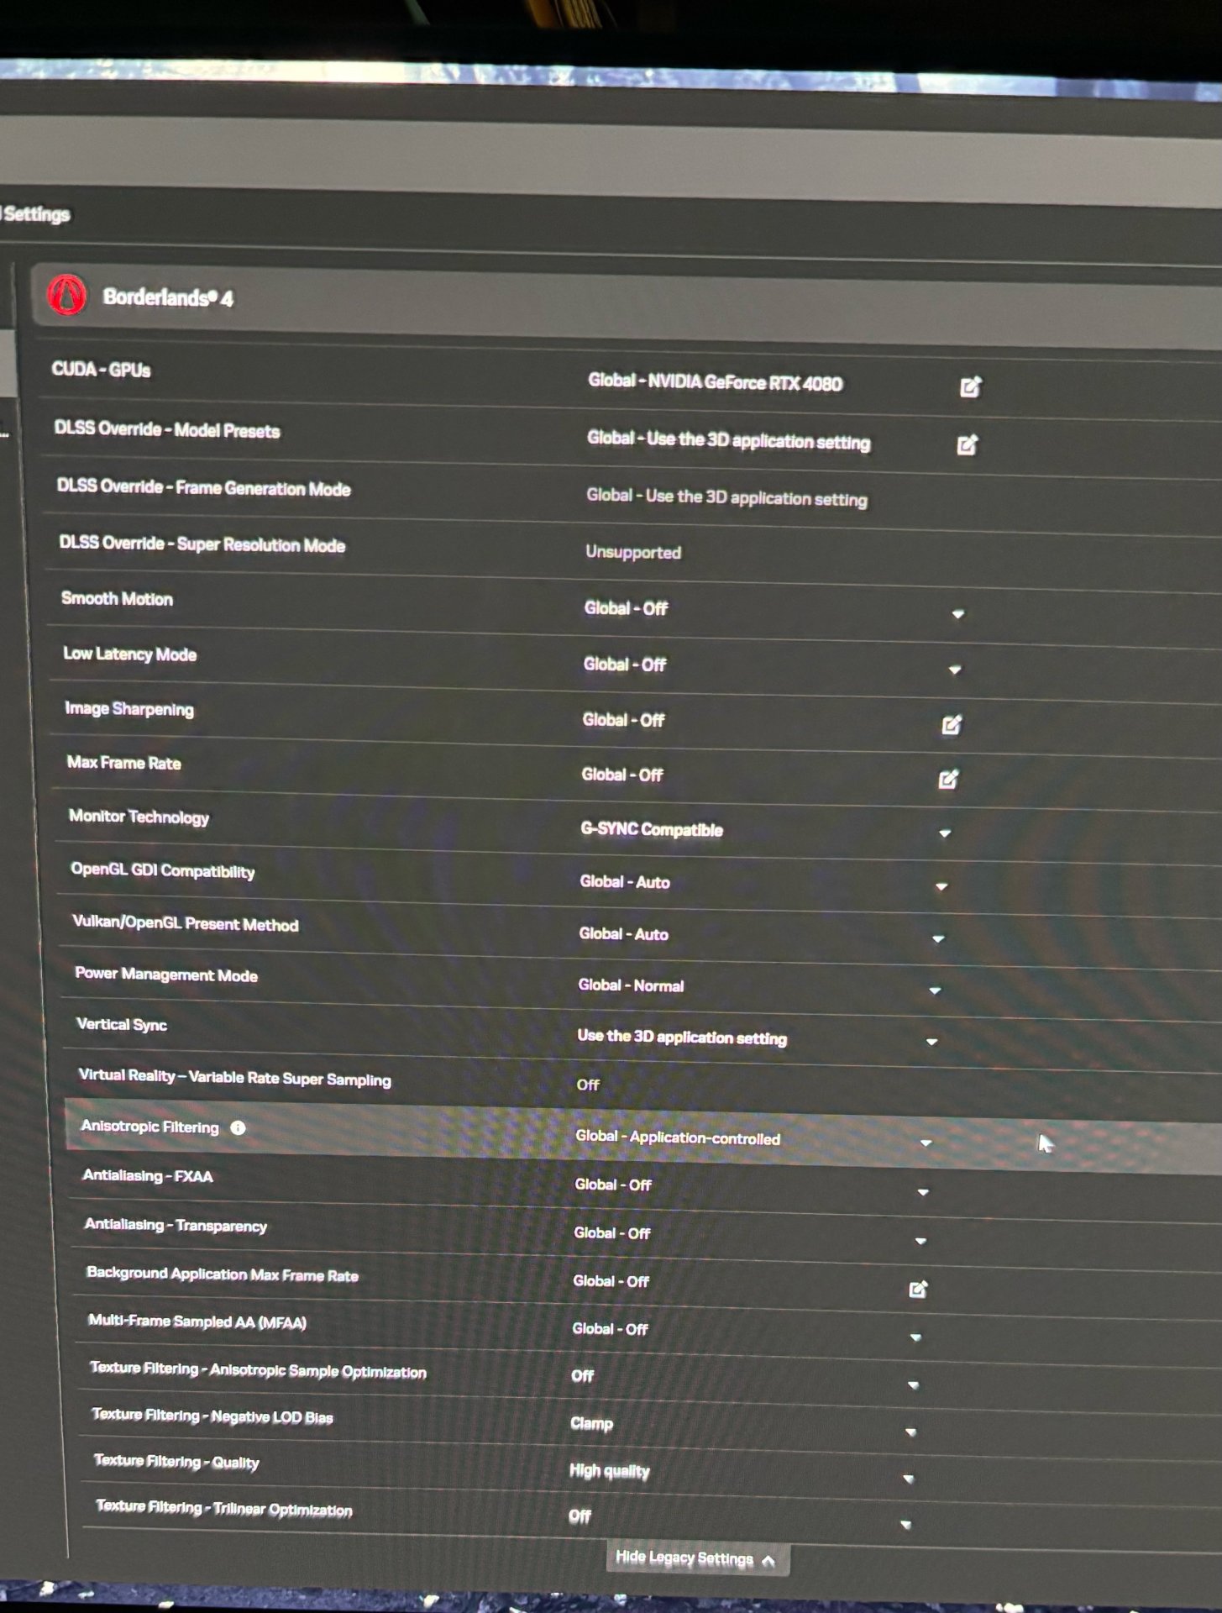The image size is (1222, 1613).
Task: Click the Global - Application-controlled value
Action: 678,1138
